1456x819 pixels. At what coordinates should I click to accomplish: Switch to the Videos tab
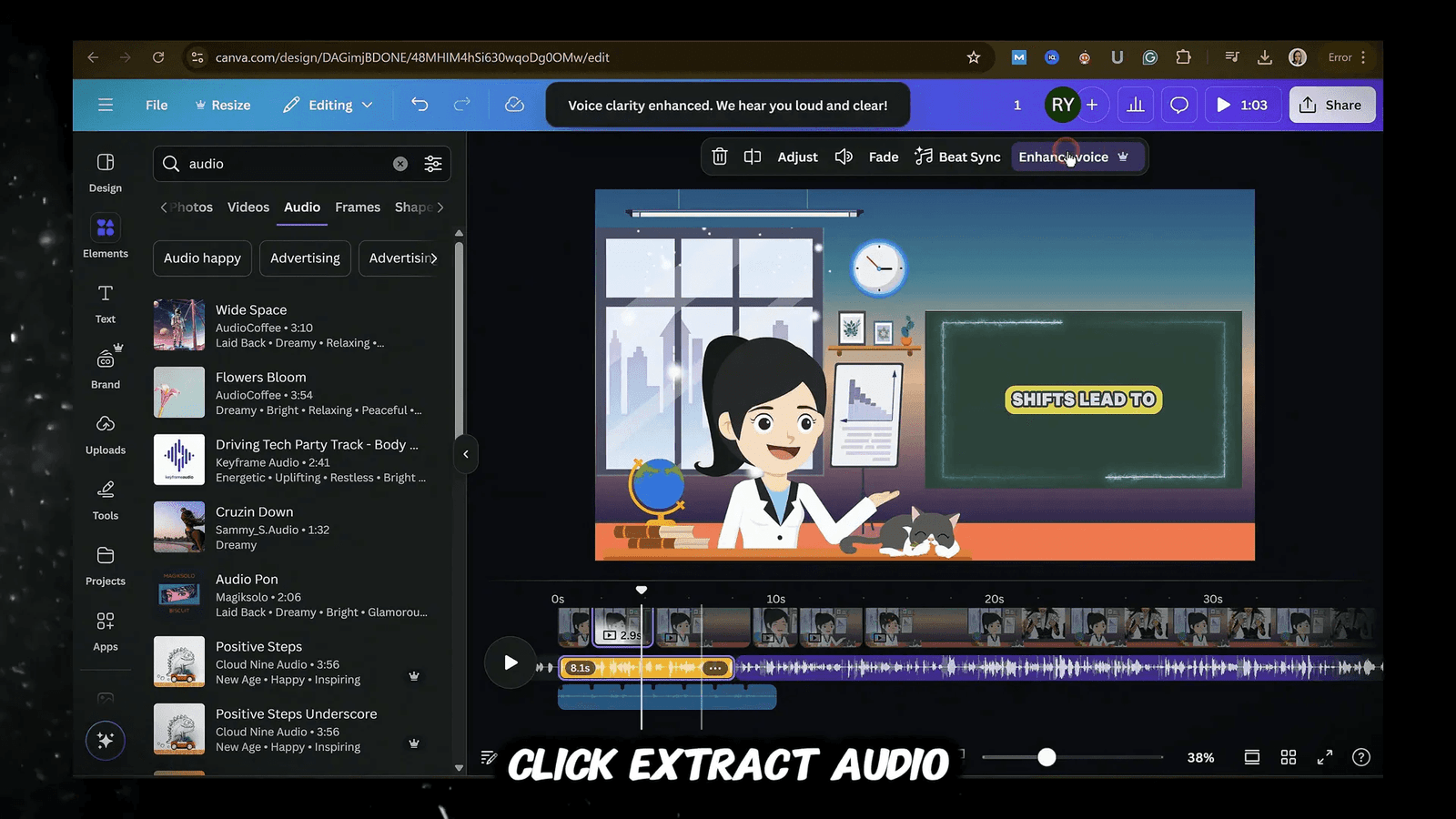click(248, 207)
